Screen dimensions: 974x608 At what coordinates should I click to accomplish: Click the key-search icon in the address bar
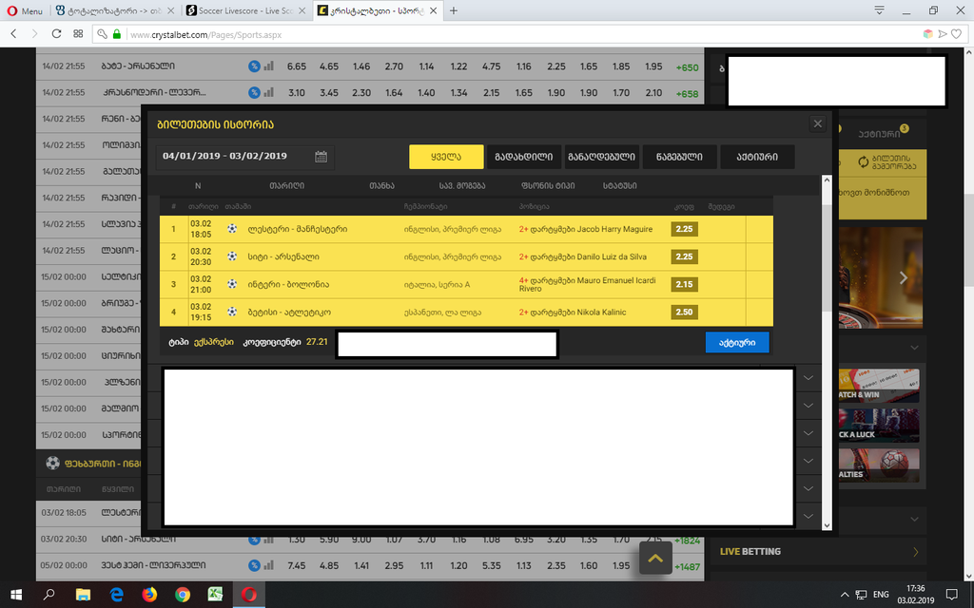103,34
